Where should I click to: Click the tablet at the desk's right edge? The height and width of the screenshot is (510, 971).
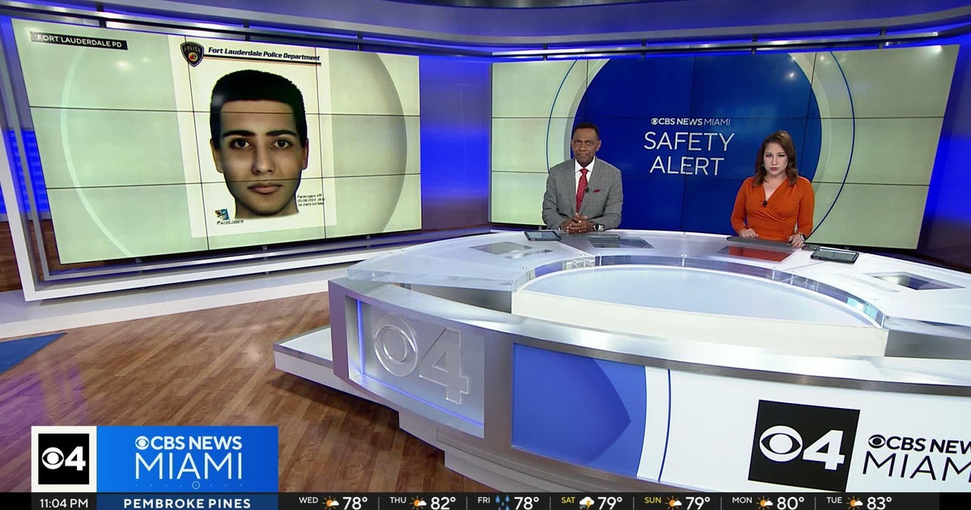point(834,255)
